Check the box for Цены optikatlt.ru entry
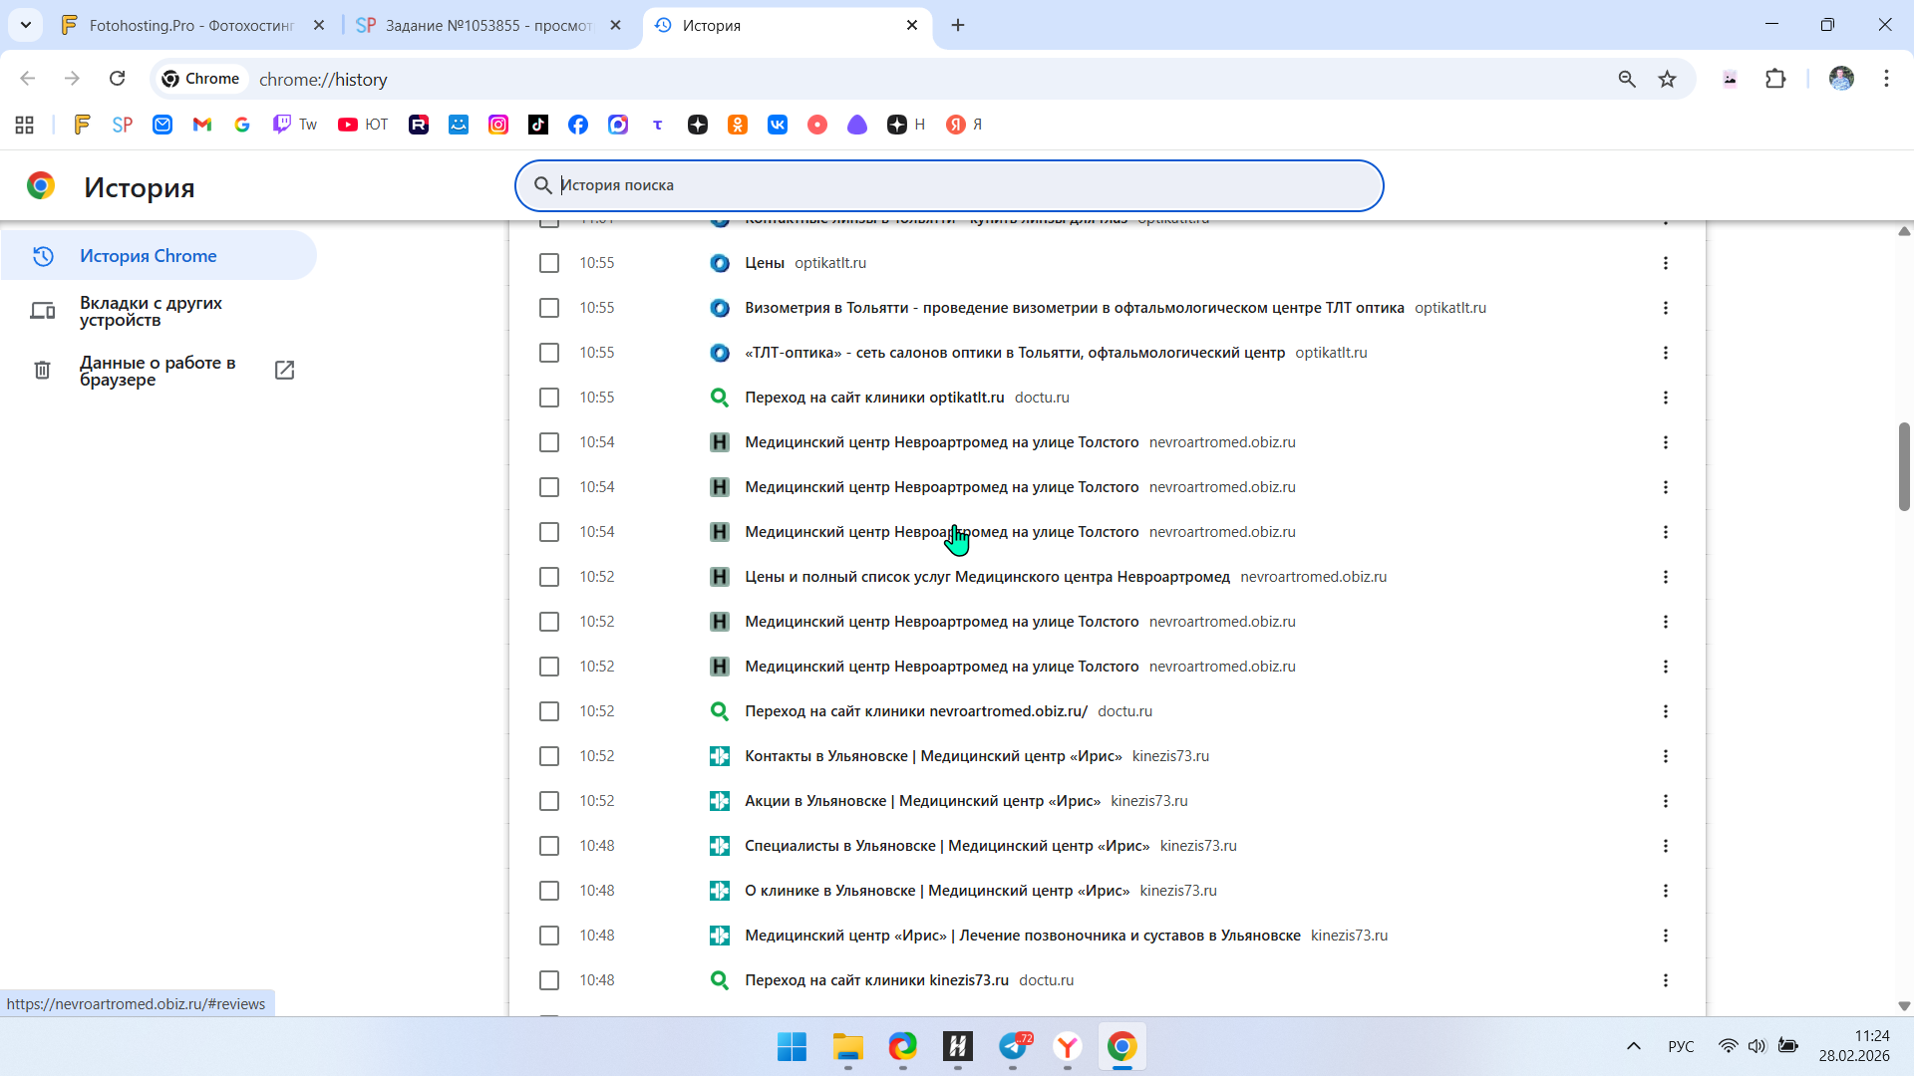 tap(549, 263)
